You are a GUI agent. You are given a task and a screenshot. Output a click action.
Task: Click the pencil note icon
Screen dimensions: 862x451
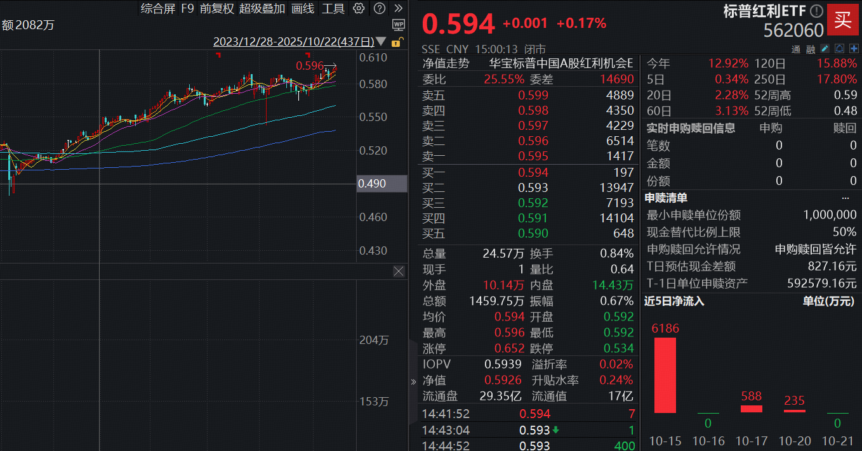point(825,49)
